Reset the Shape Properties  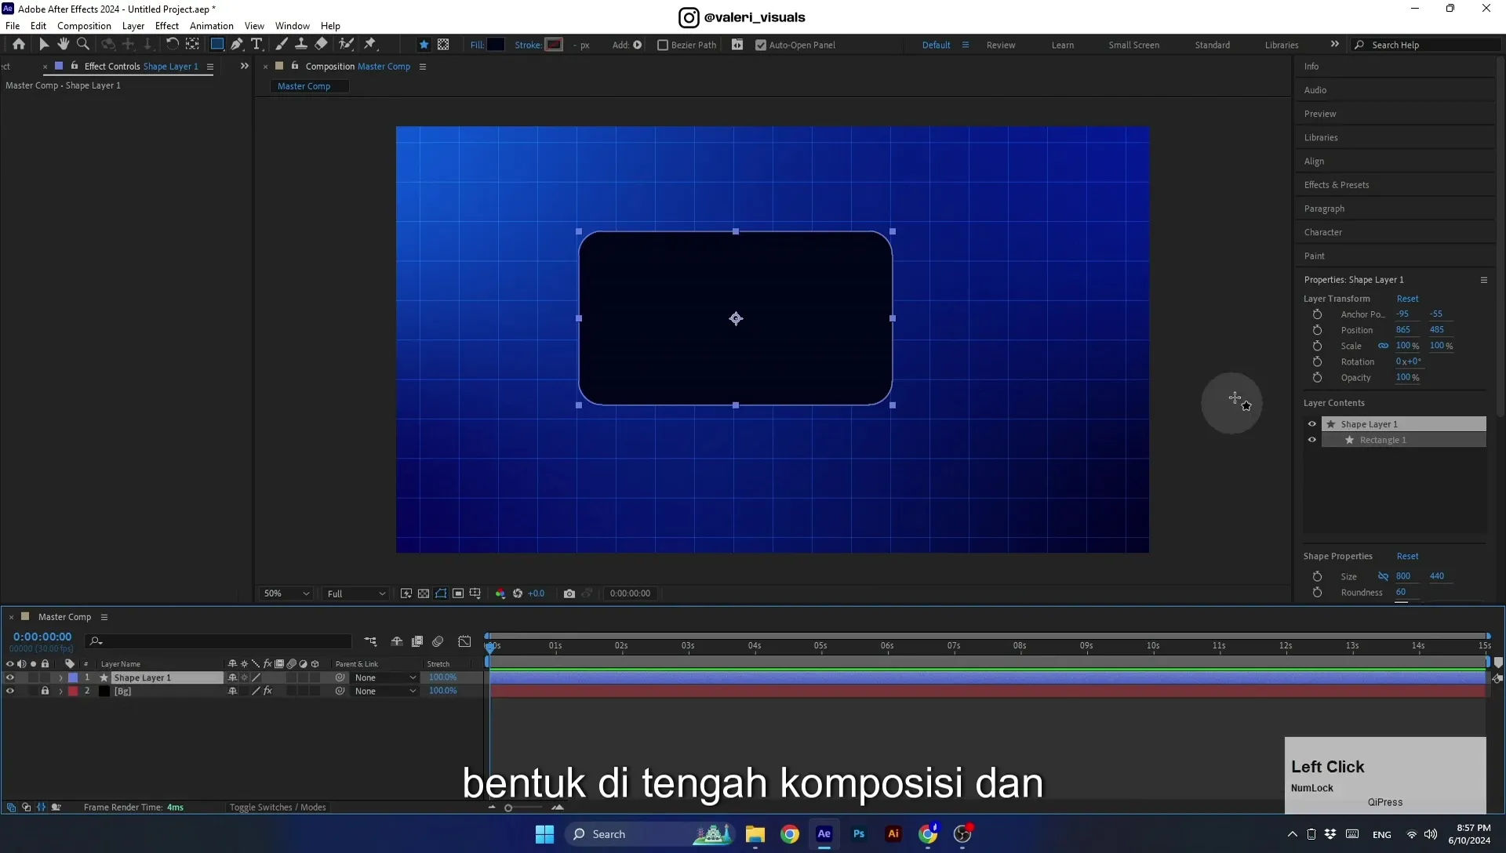(x=1407, y=557)
